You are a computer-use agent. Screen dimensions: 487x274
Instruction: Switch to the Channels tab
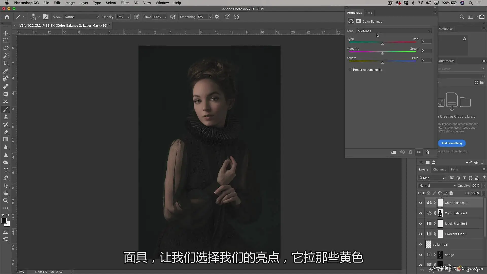click(x=439, y=169)
